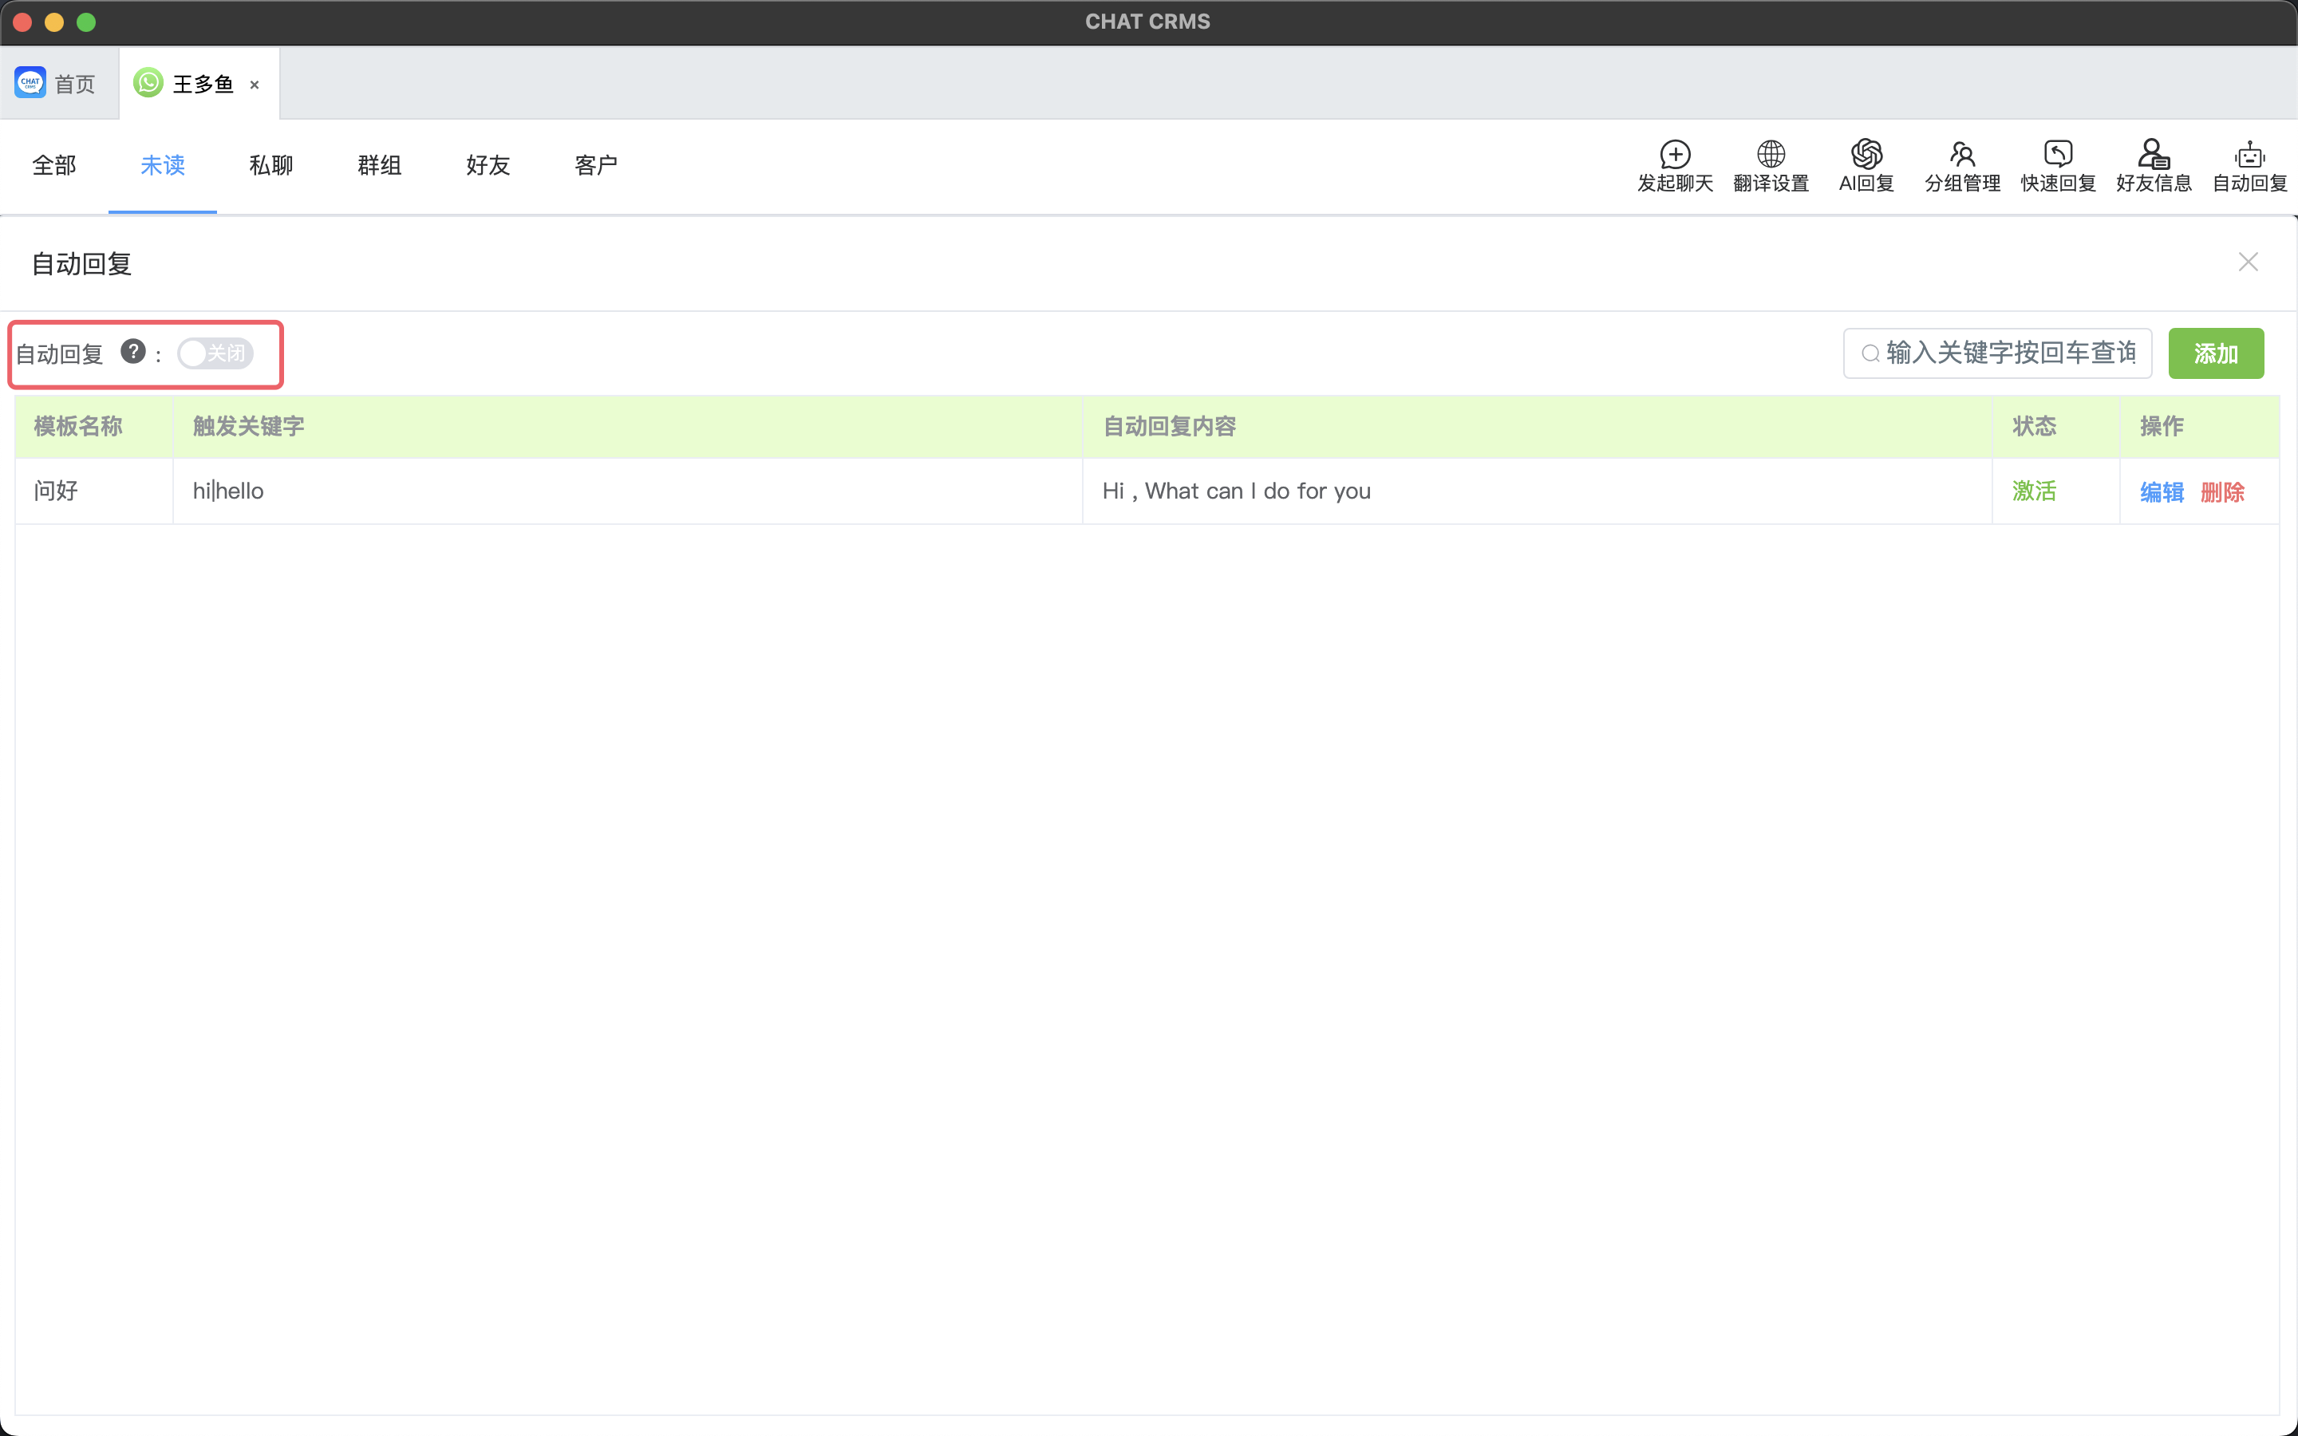Click 删除 for the 问好 template
The width and height of the screenshot is (2298, 1436).
(2222, 492)
